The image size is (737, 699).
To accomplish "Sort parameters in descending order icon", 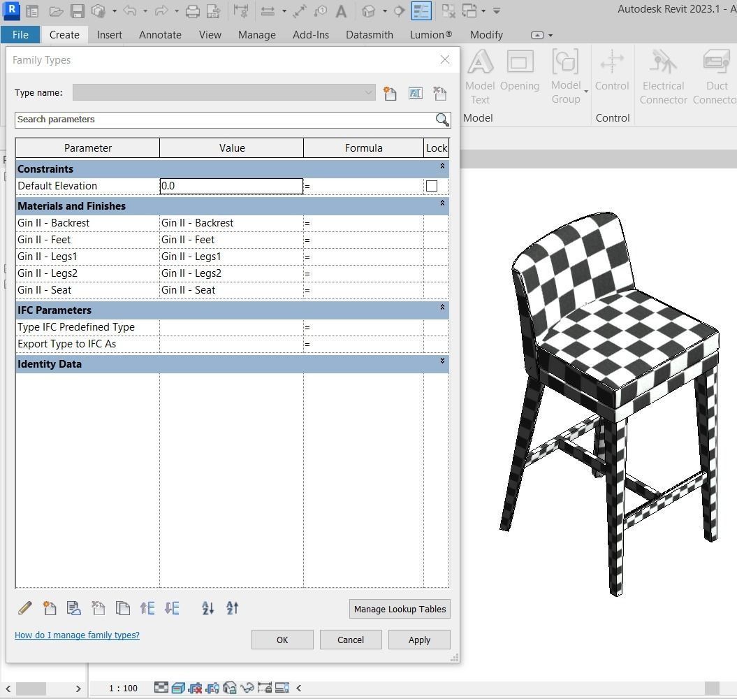I will pos(232,608).
